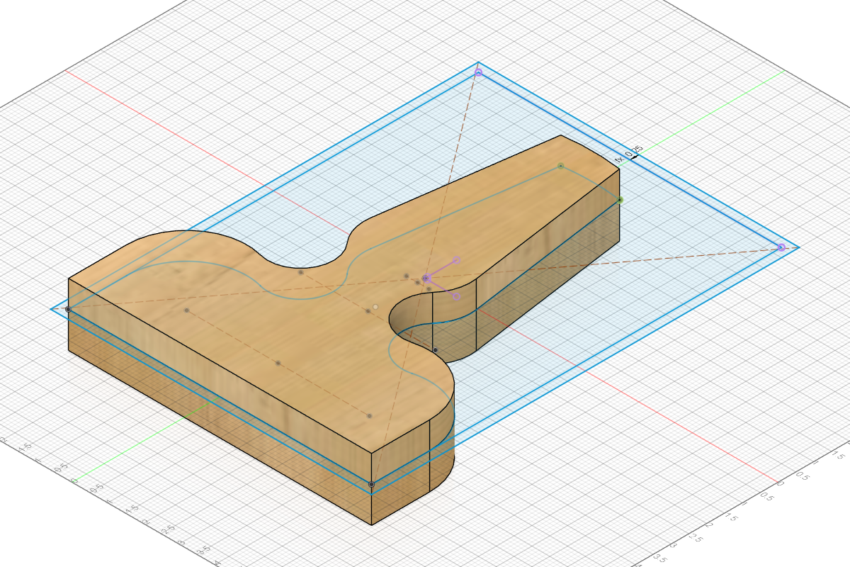Click the black point at the sketch rectangle's left corner

click(x=68, y=309)
